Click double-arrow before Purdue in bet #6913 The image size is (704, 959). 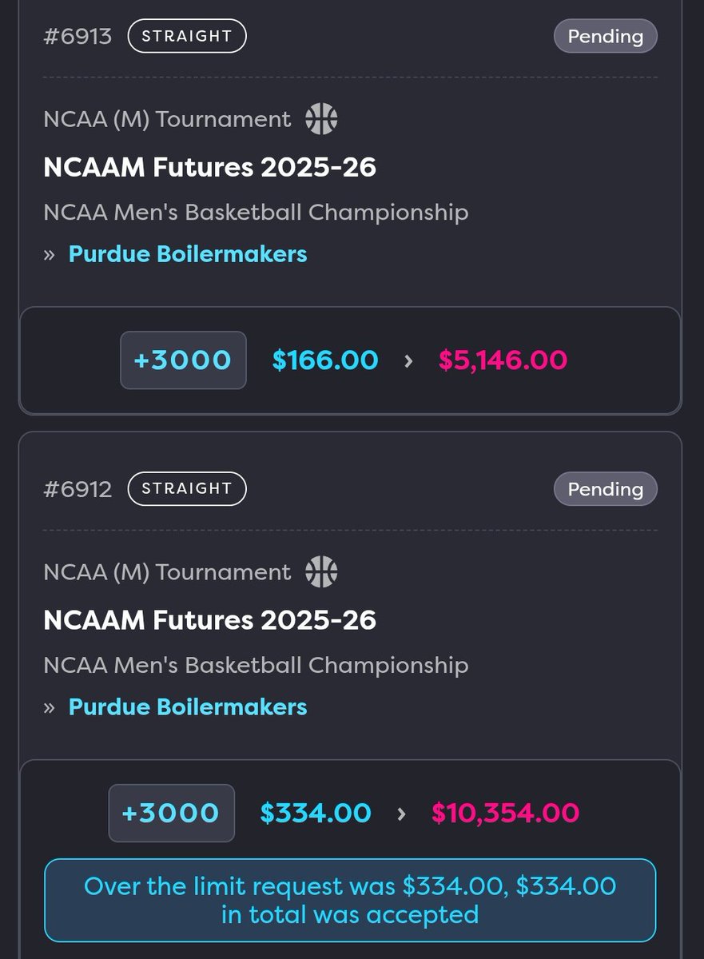[50, 255]
